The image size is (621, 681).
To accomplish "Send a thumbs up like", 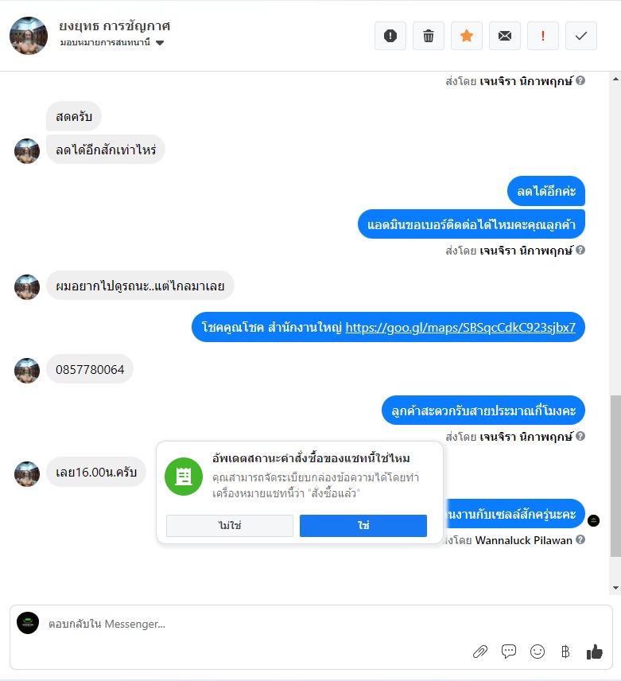I will 595,652.
